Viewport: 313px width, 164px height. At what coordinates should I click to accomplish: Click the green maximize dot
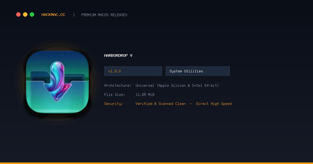(x=32, y=15)
